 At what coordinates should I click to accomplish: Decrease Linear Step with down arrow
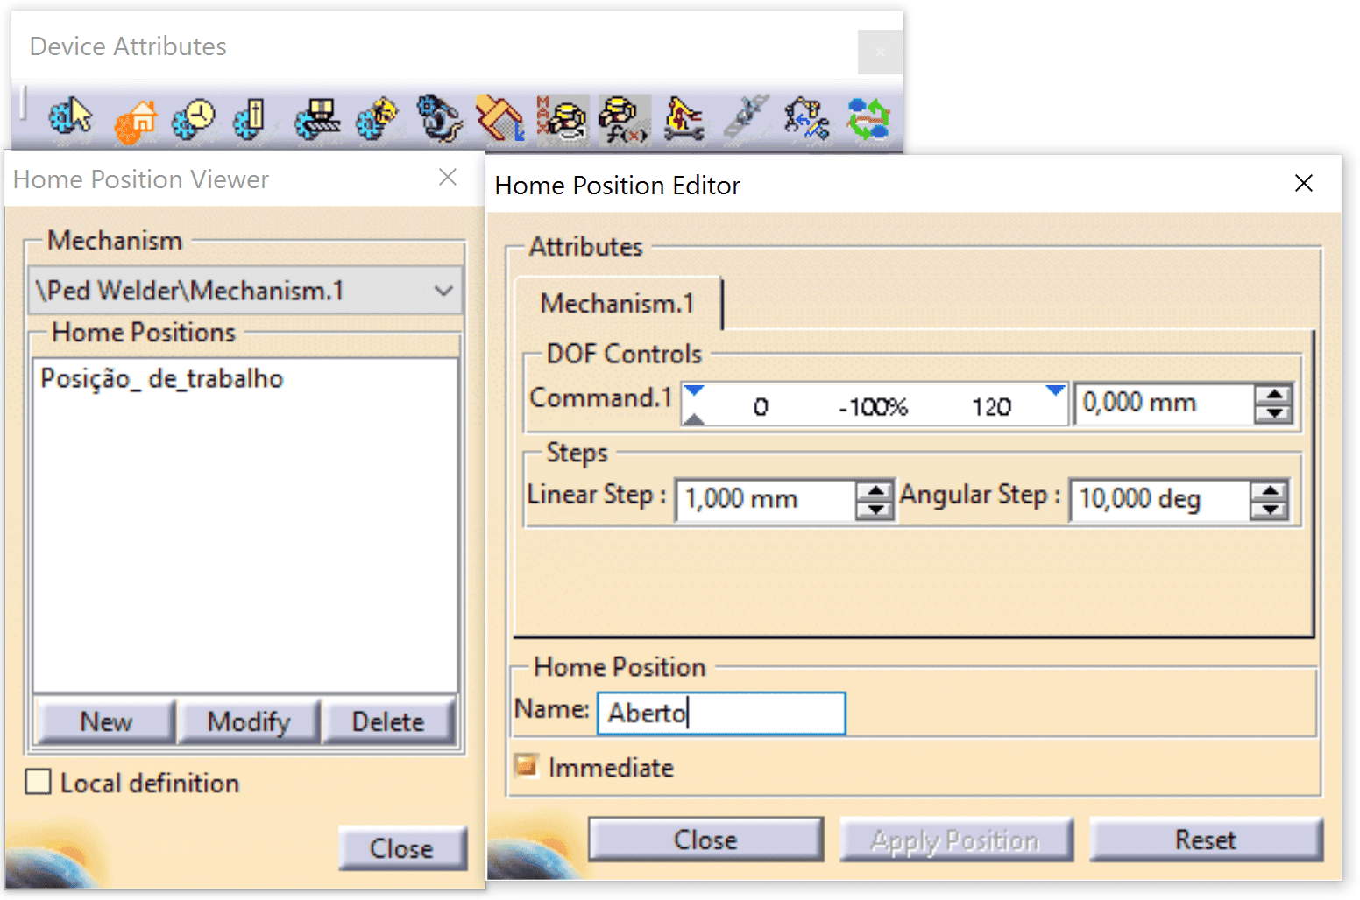click(875, 509)
